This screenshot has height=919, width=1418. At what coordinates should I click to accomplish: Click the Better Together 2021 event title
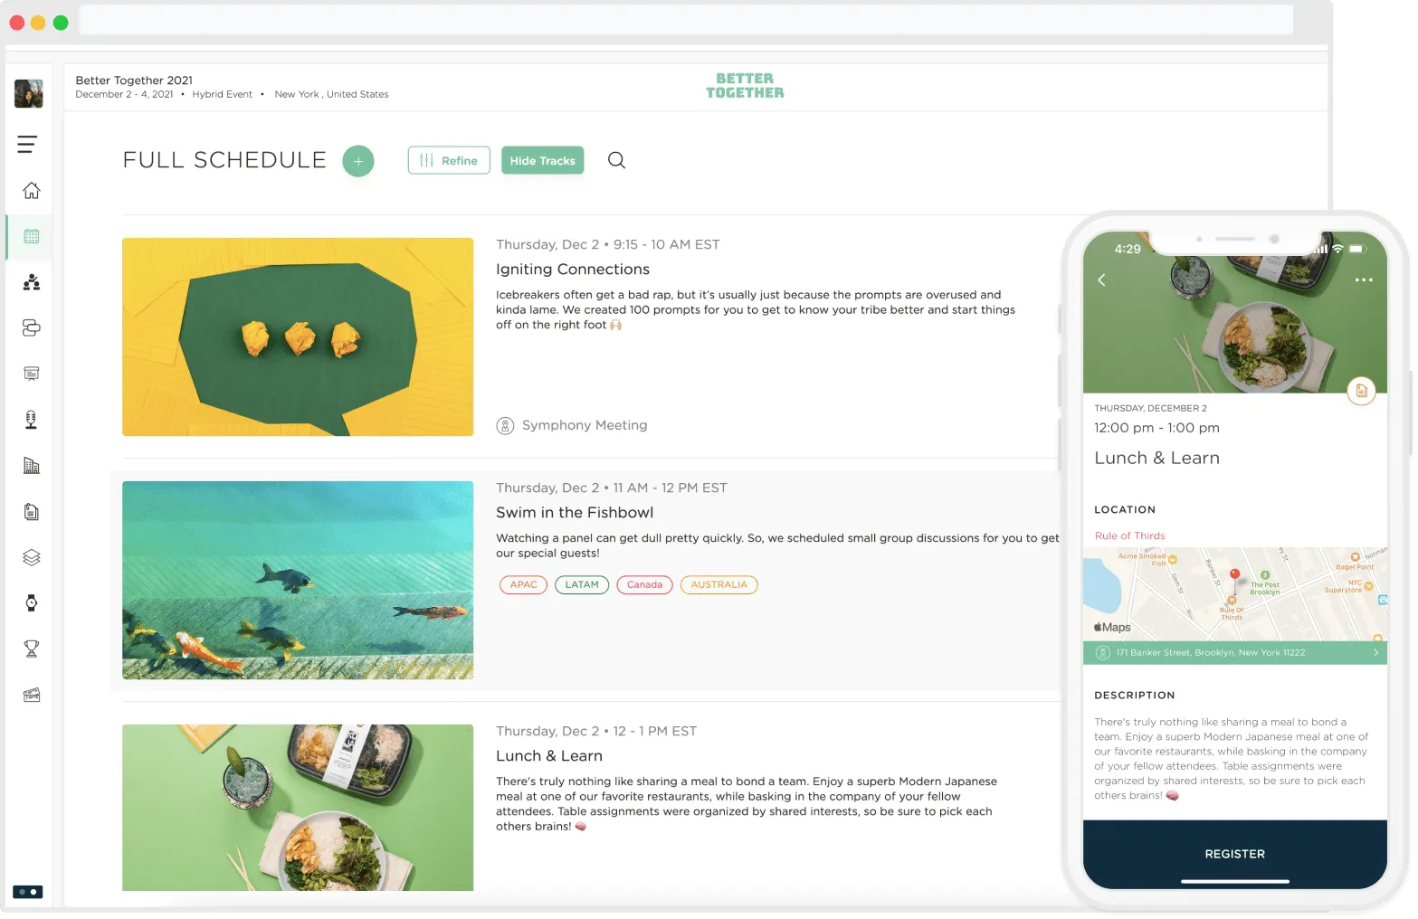pyautogui.click(x=134, y=81)
